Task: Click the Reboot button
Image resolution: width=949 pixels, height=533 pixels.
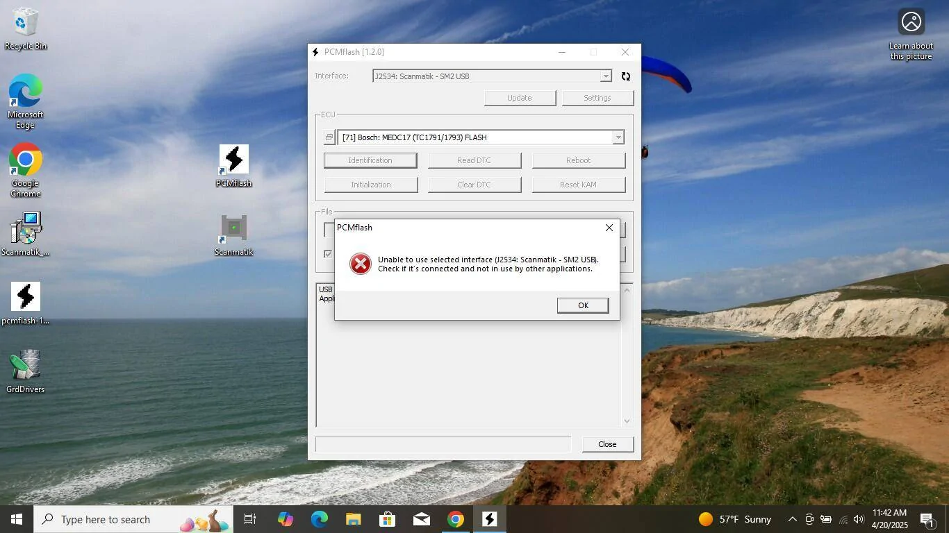Action: pos(579,160)
